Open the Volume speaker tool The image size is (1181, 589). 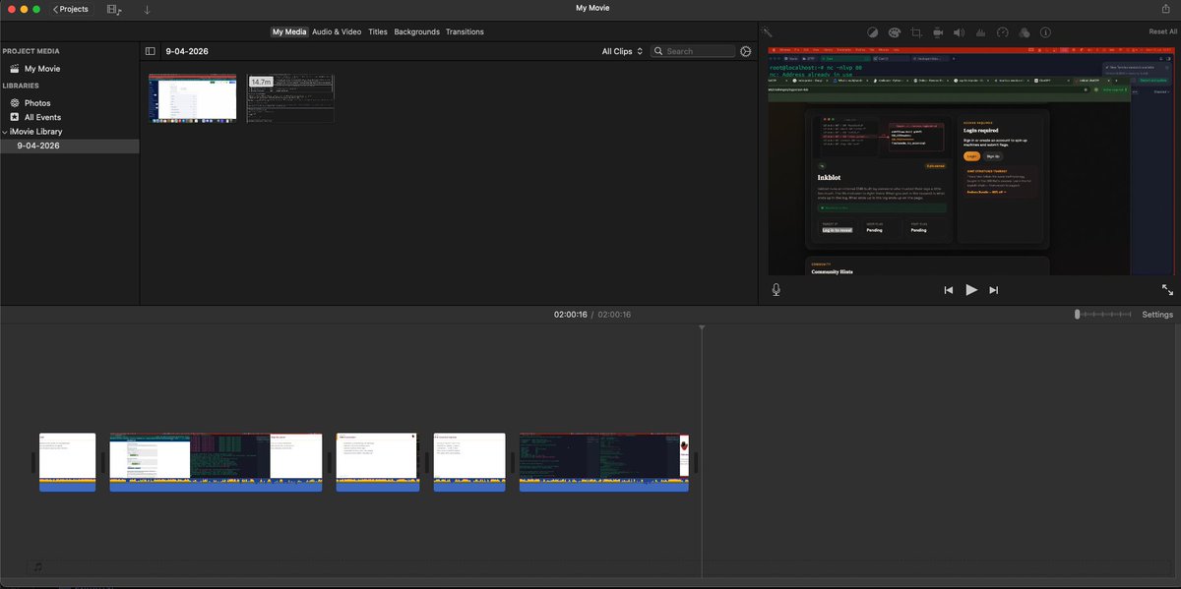960,32
